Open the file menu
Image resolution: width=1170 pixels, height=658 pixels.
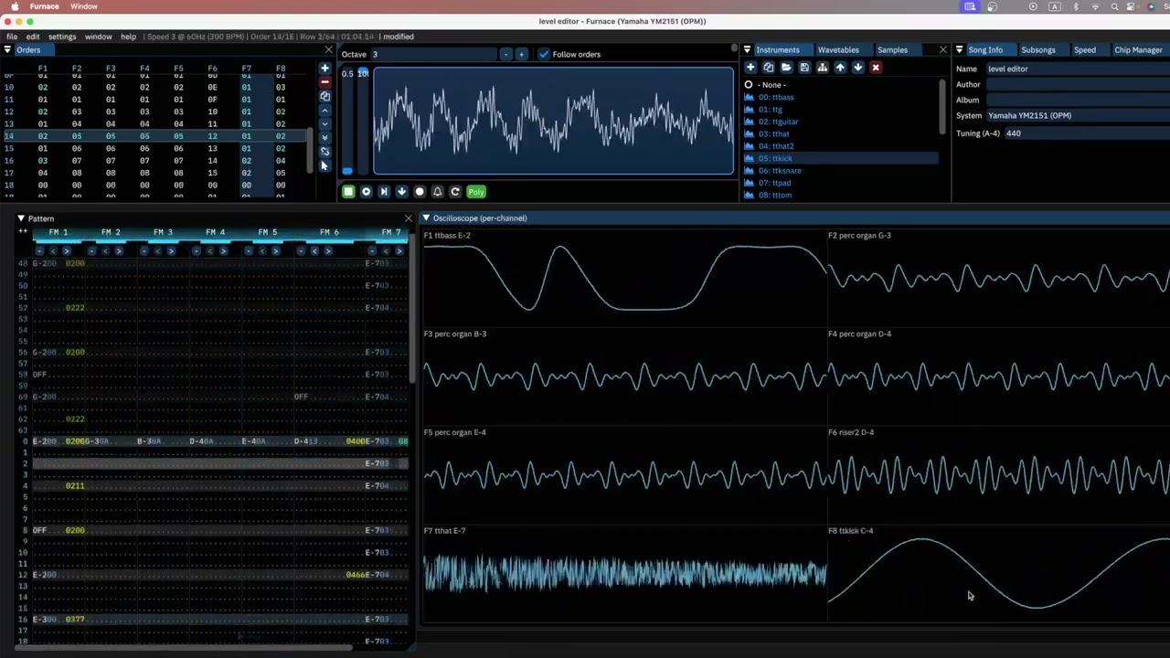point(12,37)
